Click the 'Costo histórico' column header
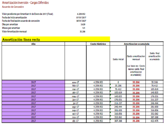 [x=98, y=44]
